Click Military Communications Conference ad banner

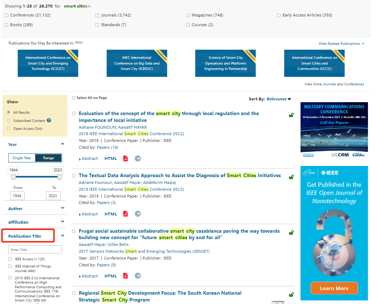point(334,130)
